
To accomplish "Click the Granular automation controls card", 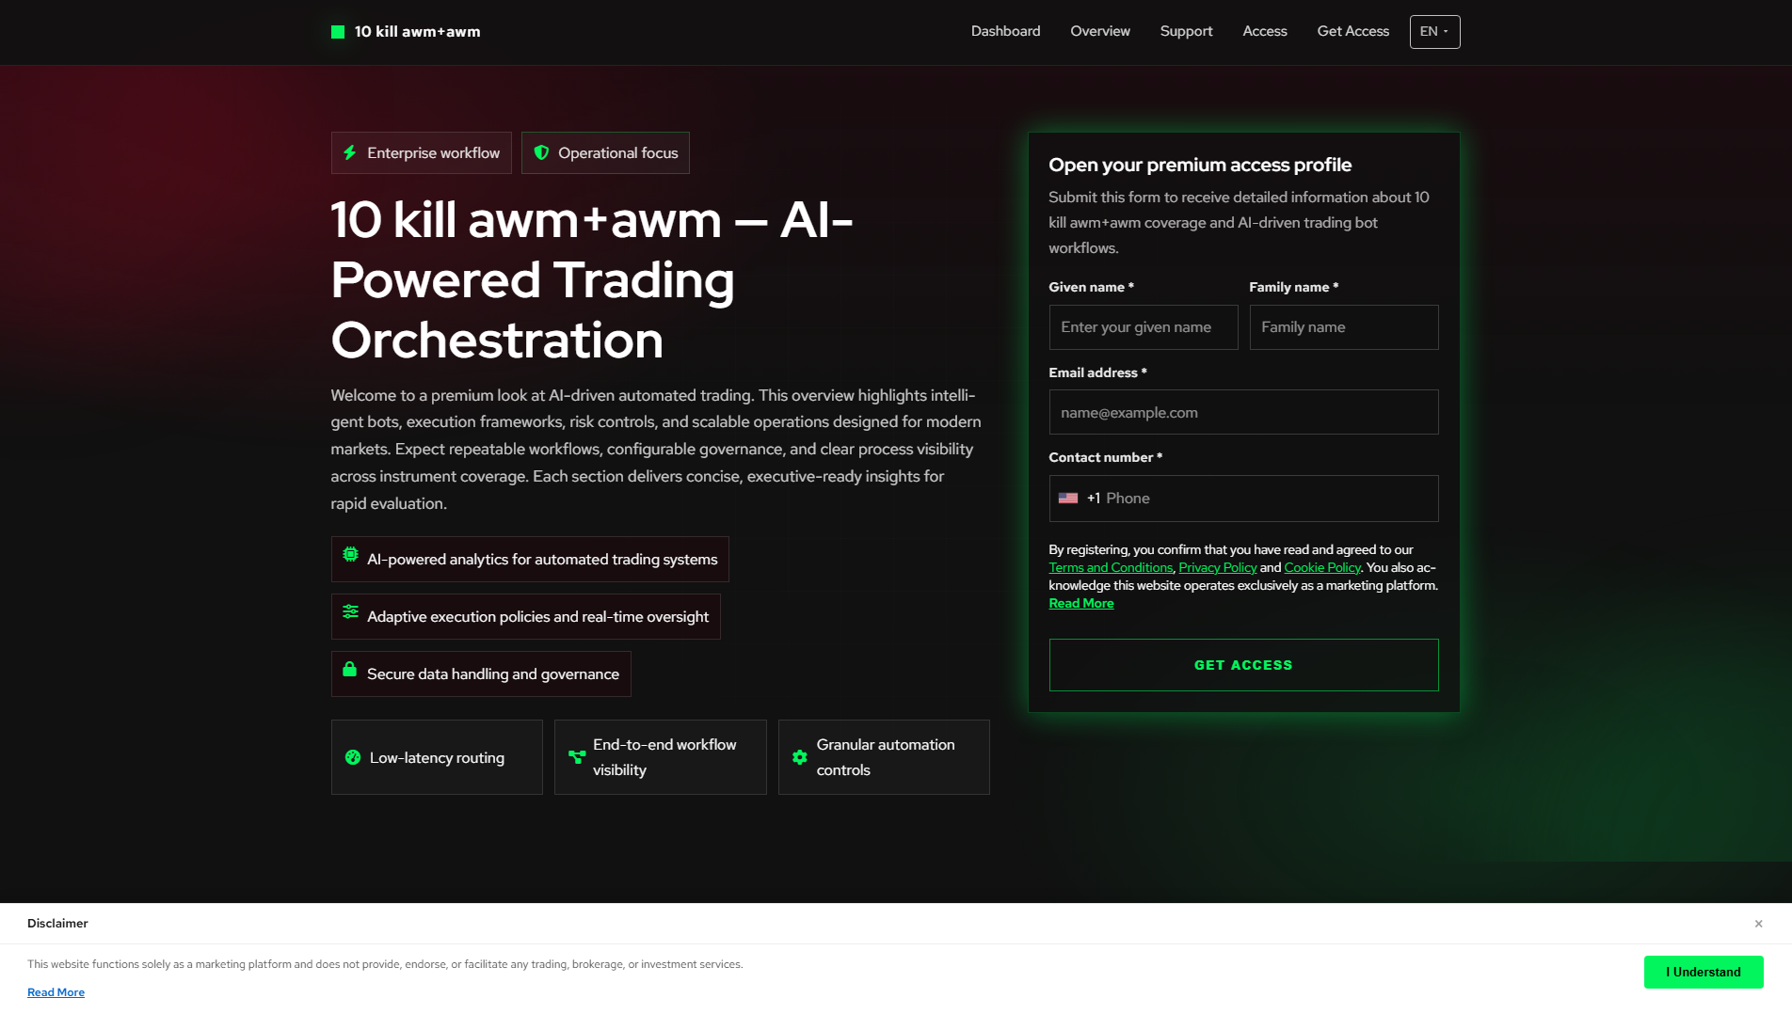I will [884, 757].
